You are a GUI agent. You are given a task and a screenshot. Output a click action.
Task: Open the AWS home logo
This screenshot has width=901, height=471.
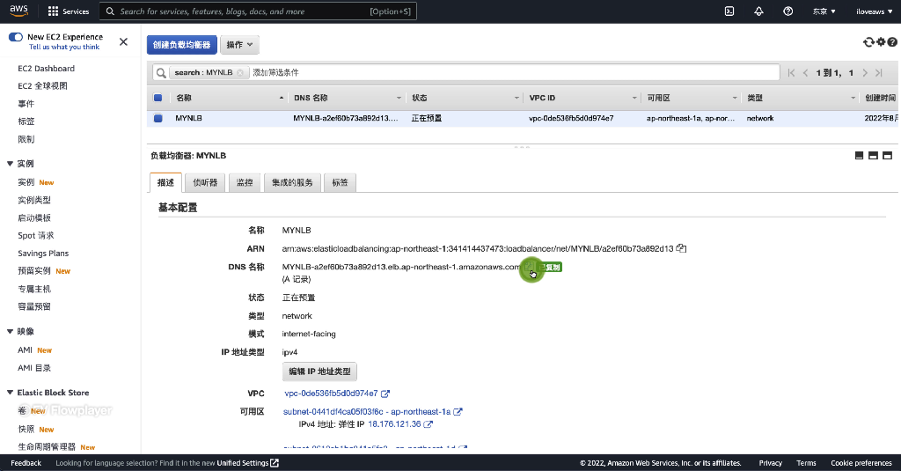[19, 11]
